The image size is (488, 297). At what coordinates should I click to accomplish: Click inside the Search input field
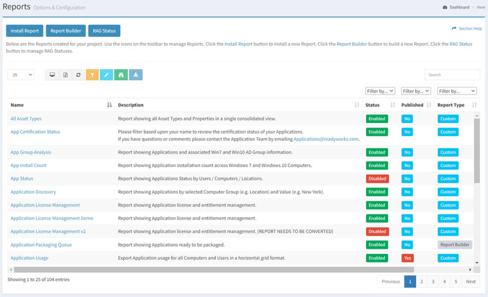(452, 75)
